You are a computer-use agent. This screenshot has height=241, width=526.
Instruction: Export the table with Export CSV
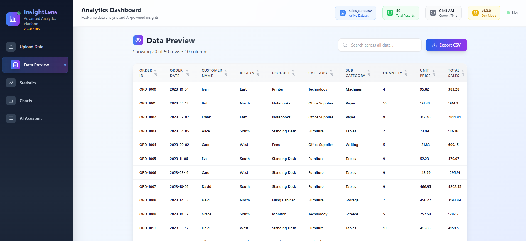446,45
